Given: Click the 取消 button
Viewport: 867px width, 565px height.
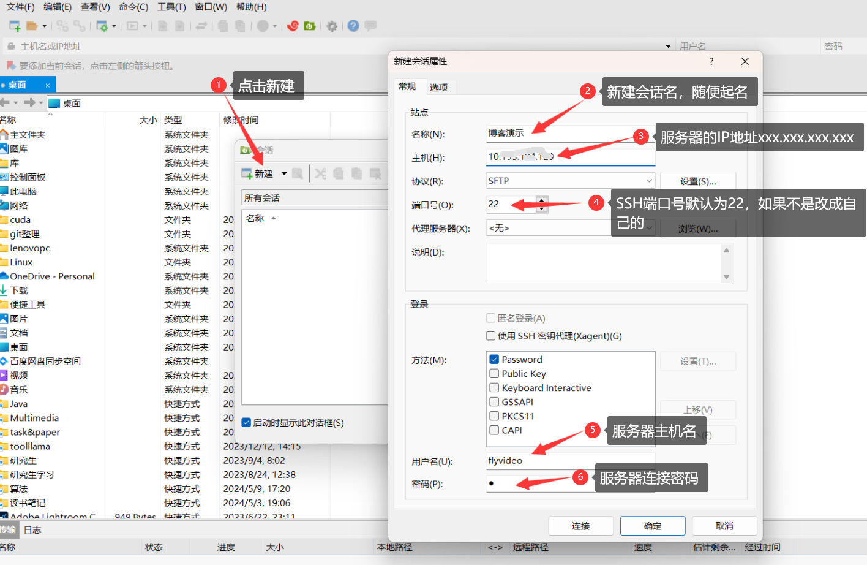Looking at the screenshot, I should coord(724,526).
